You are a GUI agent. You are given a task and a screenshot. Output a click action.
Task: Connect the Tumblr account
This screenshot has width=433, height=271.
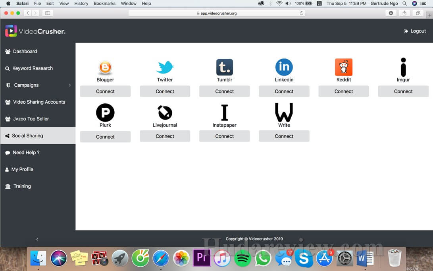[x=225, y=91]
